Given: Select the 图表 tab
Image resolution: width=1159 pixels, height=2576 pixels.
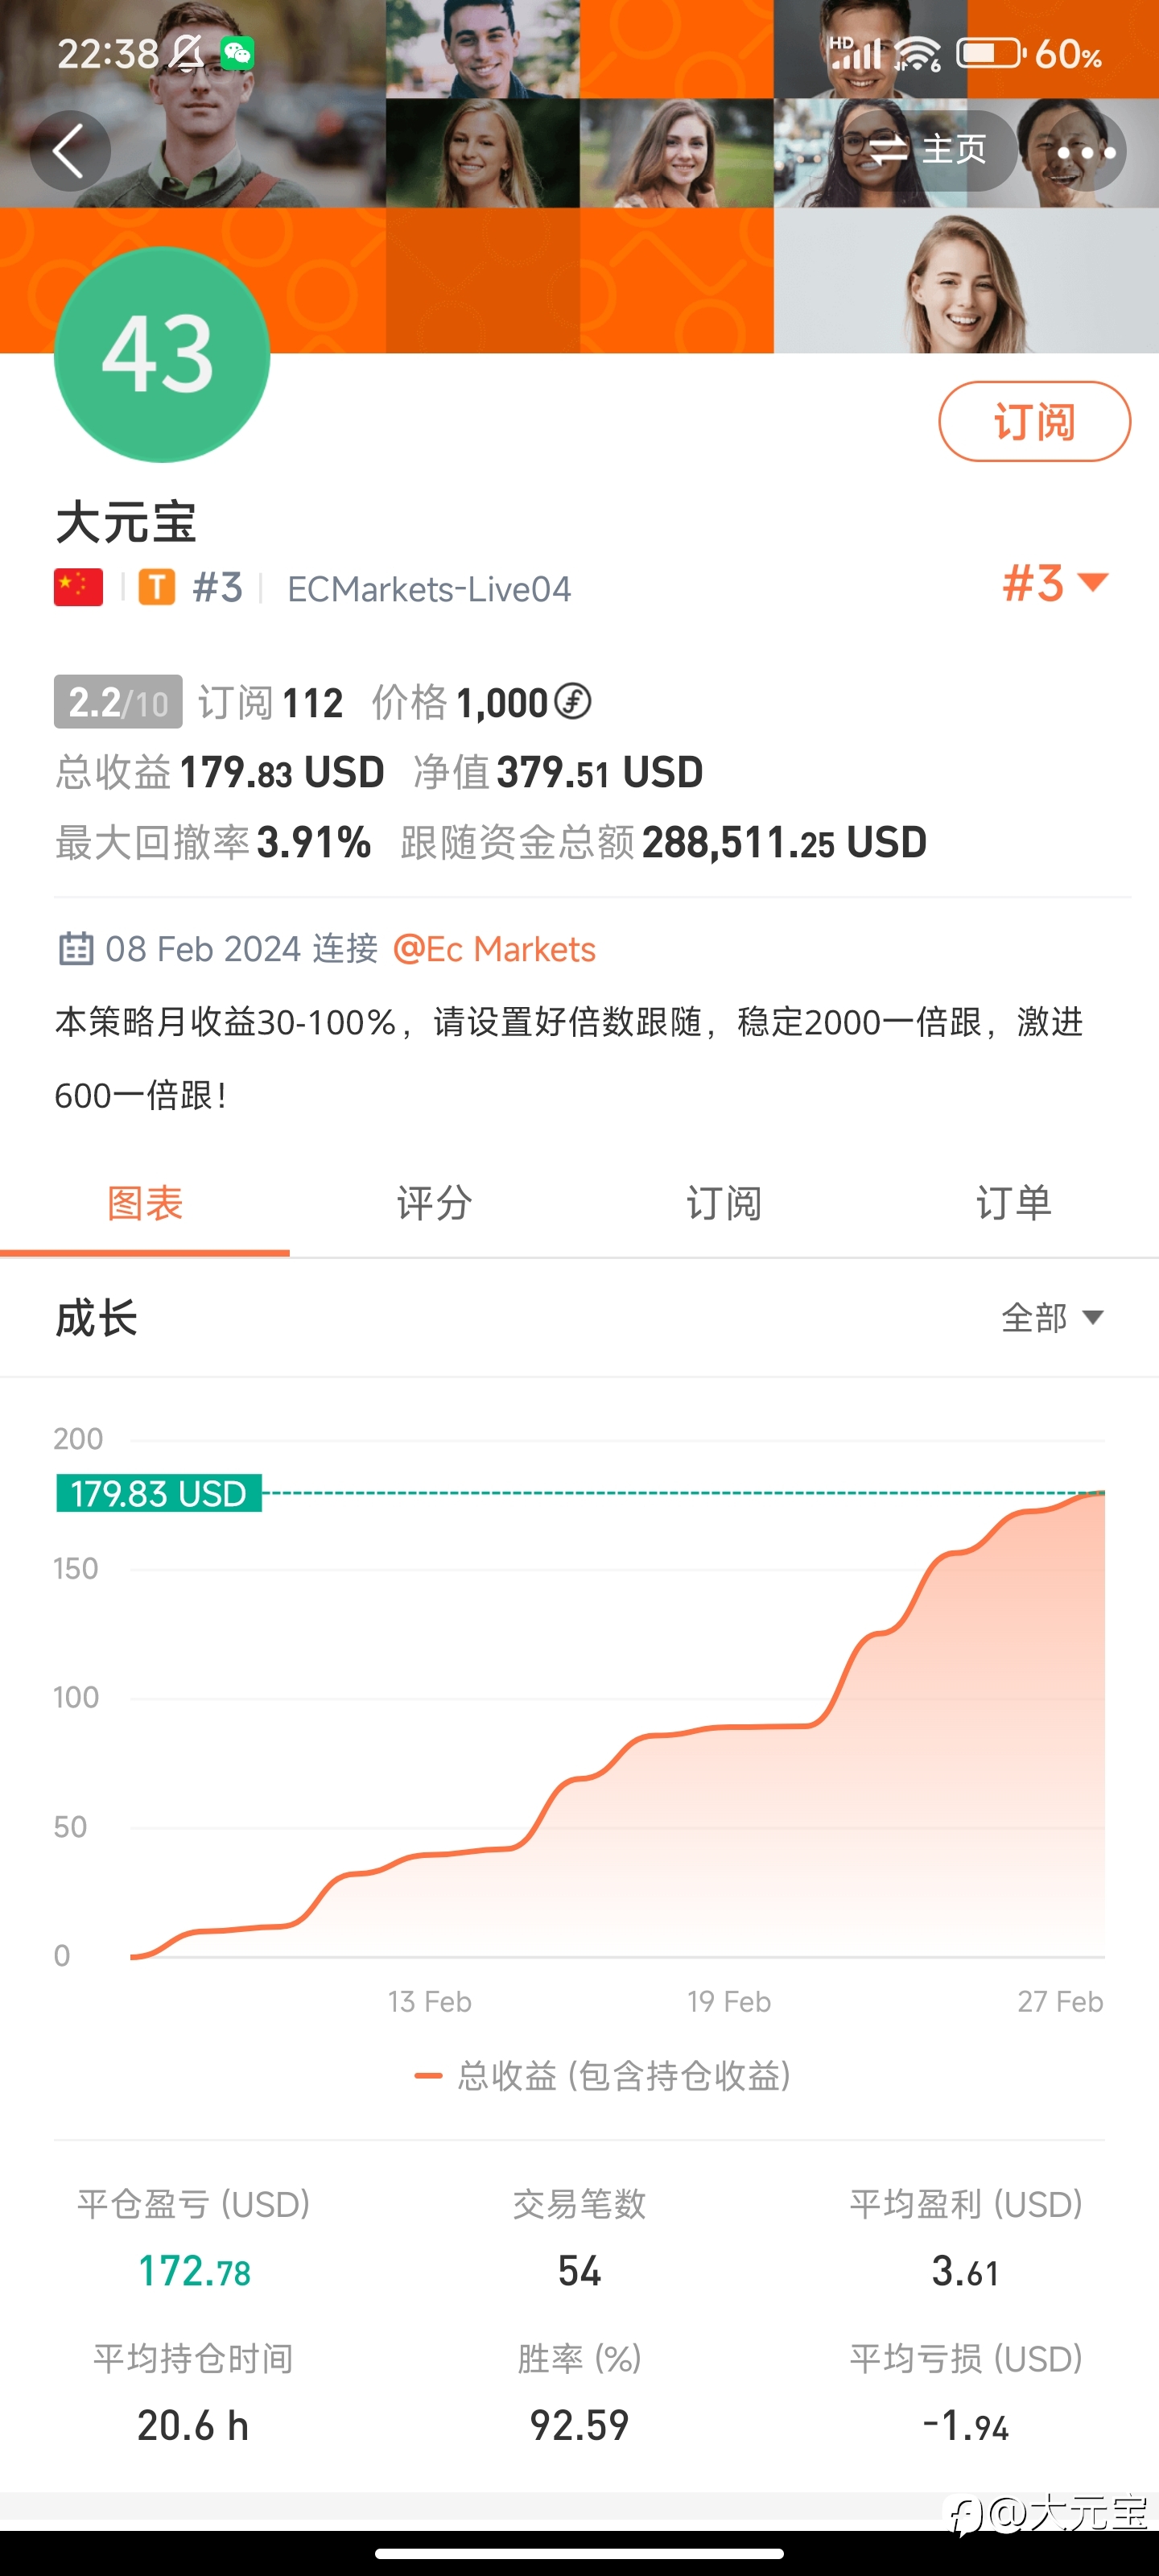Looking at the screenshot, I should (x=145, y=1204).
